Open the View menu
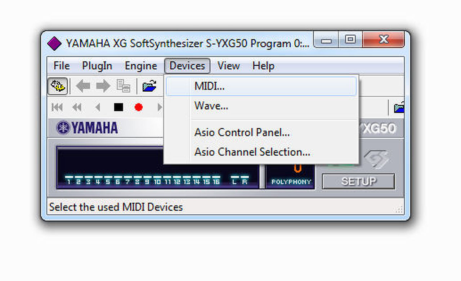 tap(228, 66)
